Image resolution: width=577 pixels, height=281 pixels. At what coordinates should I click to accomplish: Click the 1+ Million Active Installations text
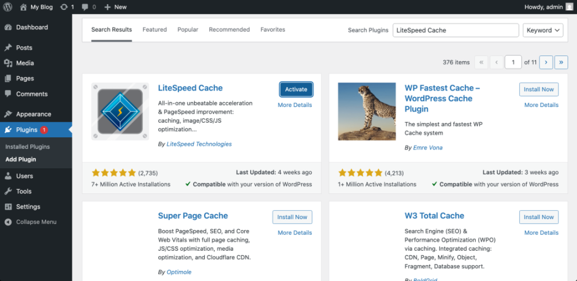[377, 184]
